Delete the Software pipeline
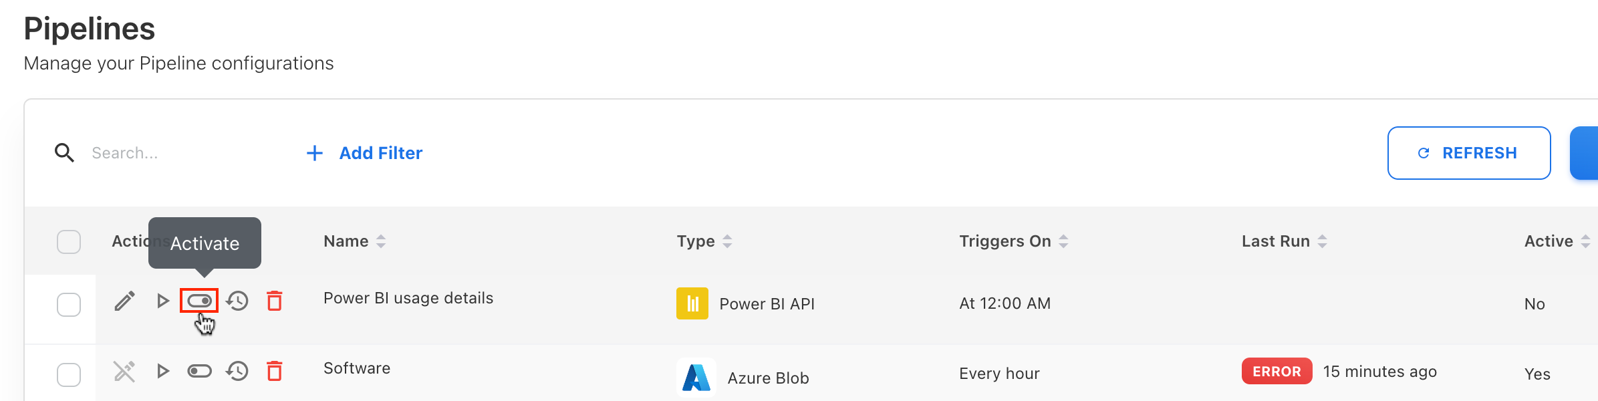The height and width of the screenshot is (401, 1598). pyautogui.click(x=275, y=371)
